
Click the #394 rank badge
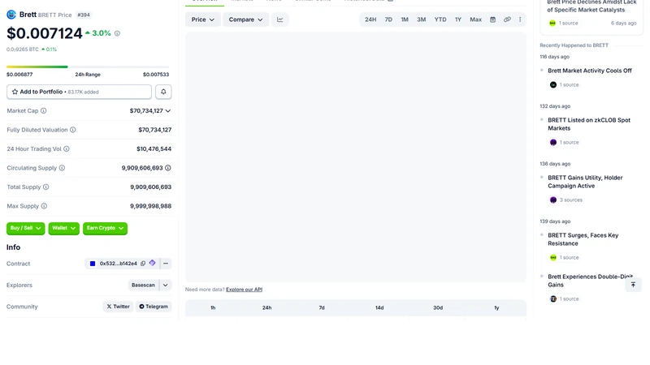click(84, 15)
